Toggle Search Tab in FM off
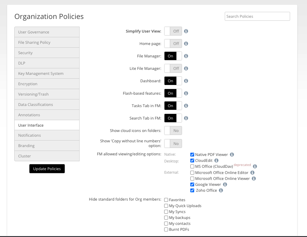Screen dimensions: 307x237 (x=173, y=118)
